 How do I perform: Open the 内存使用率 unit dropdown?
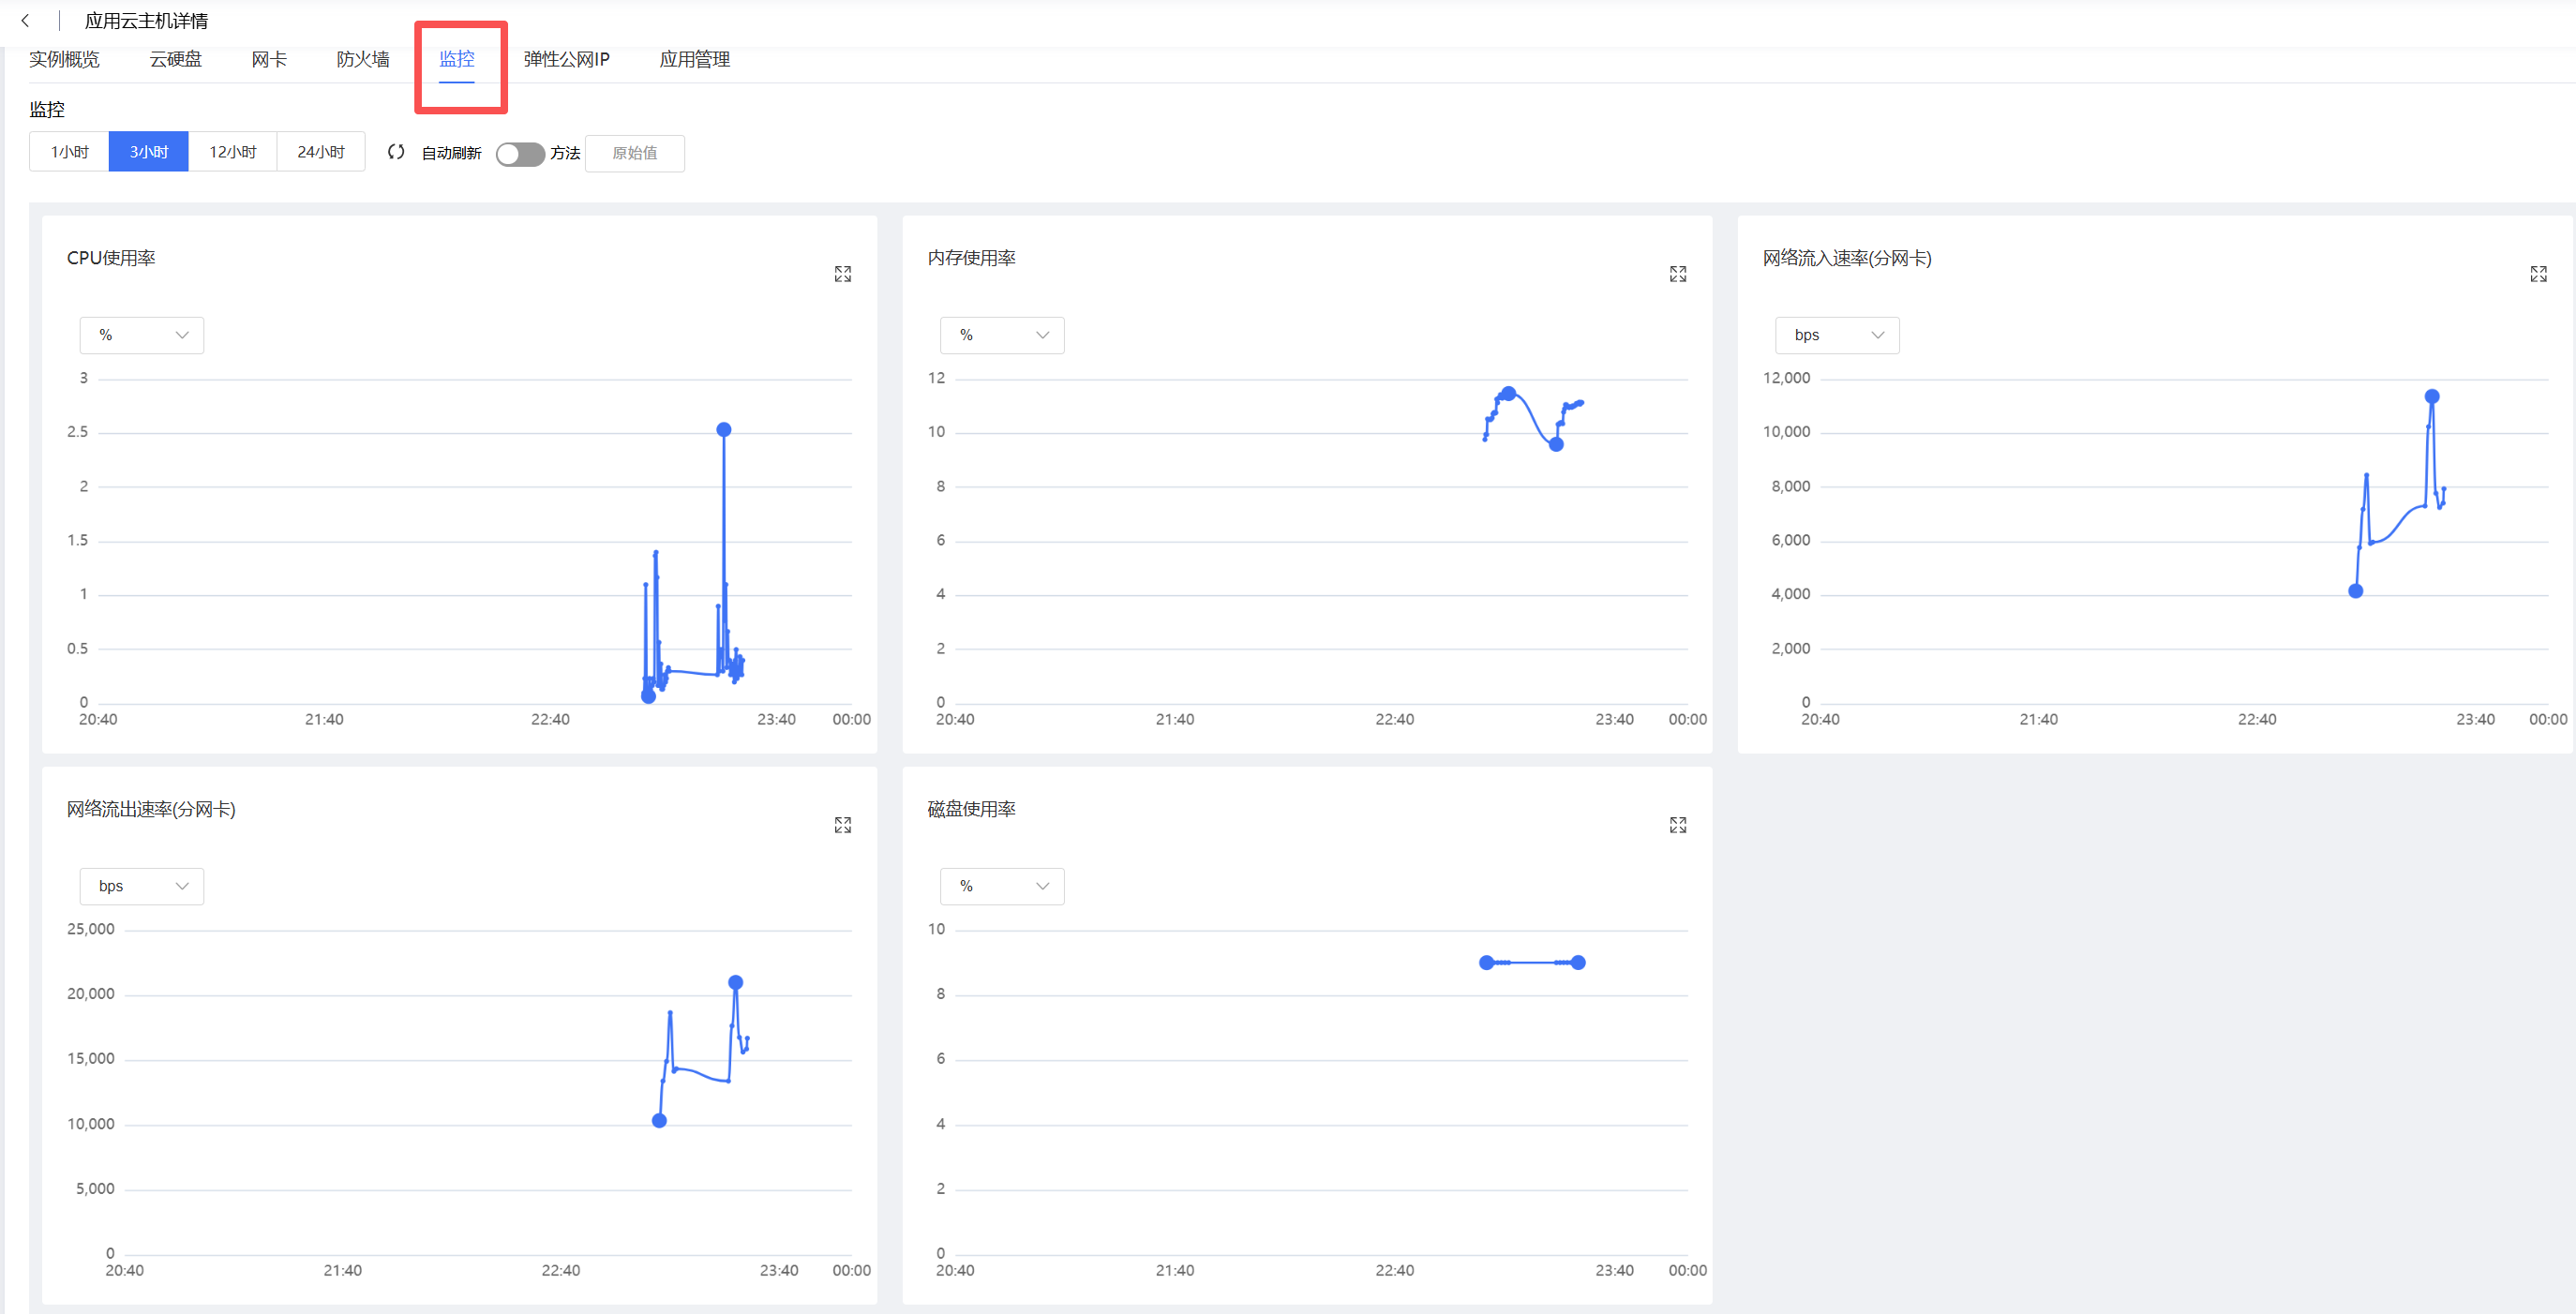tap(1002, 335)
